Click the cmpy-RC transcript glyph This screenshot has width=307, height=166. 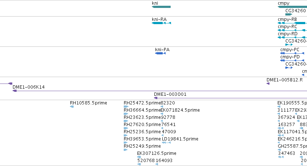(292, 30)
